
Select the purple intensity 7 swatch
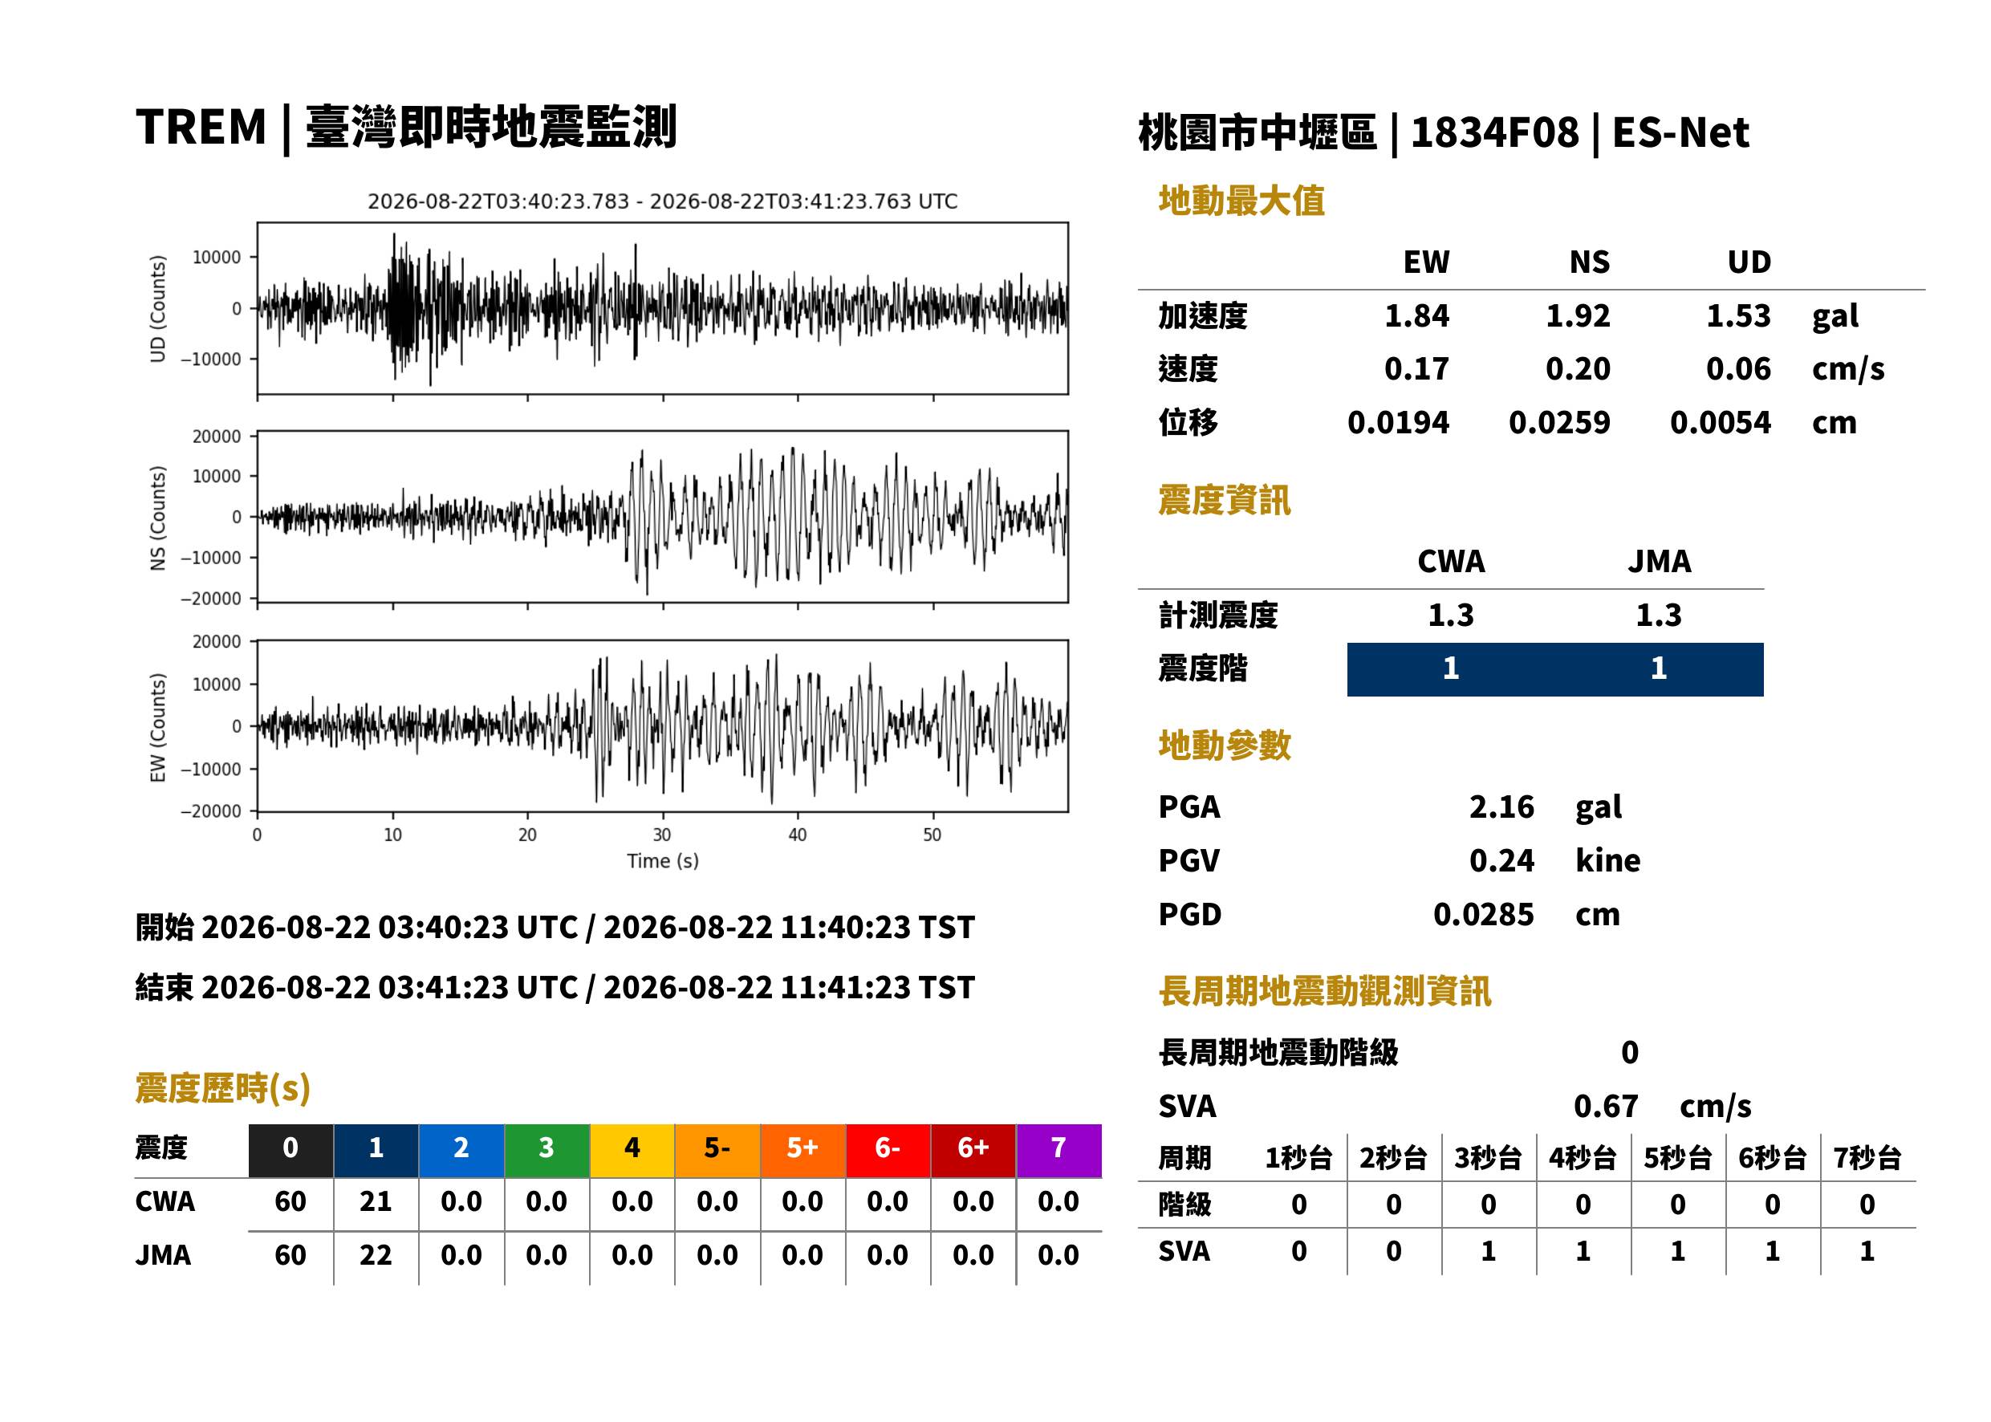1058,1151
